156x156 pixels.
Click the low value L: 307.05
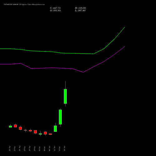(x=80, y=11)
